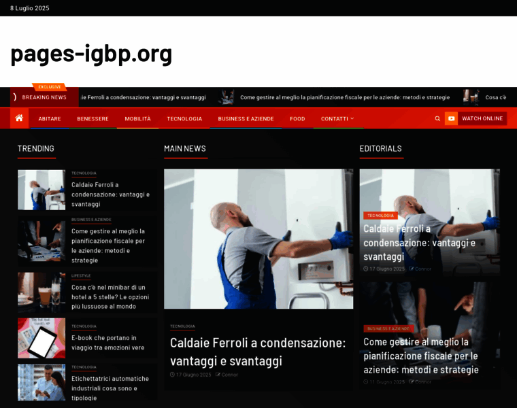This screenshot has height=408, width=517.
Task: Open the Tecnologia menu item
Action: coord(184,118)
